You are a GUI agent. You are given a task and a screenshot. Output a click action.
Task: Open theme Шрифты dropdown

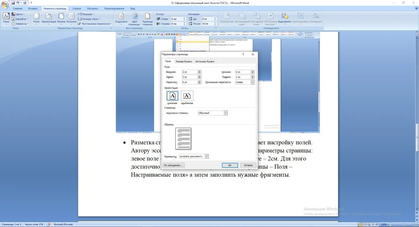(x=20, y=19)
